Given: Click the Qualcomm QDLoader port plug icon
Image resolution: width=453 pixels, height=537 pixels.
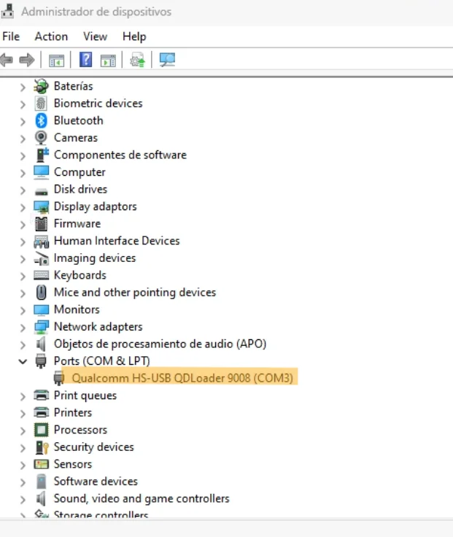Looking at the screenshot, I should [x=59, y=379].
